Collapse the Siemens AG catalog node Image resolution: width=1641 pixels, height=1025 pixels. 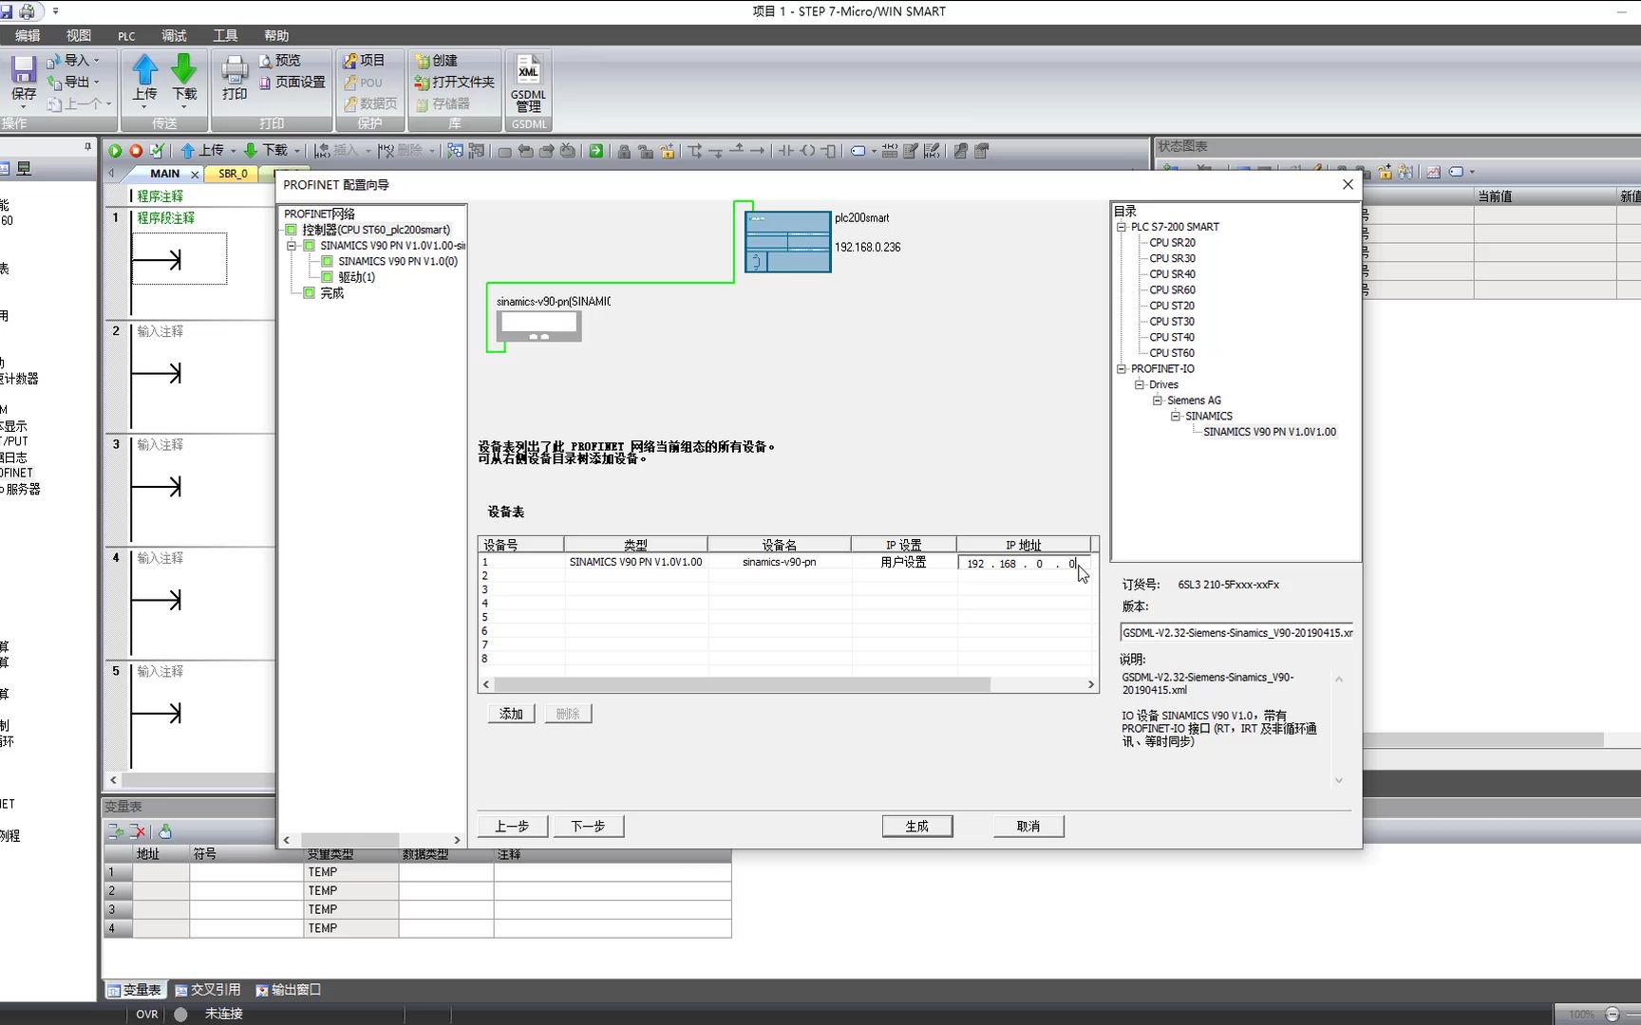pyautogui.click(x=1158, y=401)
